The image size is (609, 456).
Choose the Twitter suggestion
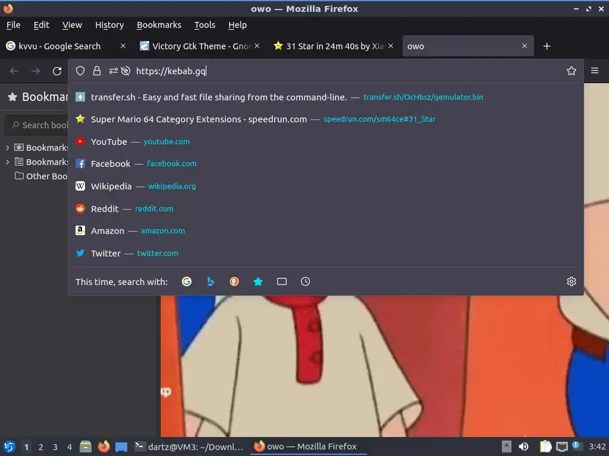click(x=326, y=253)
